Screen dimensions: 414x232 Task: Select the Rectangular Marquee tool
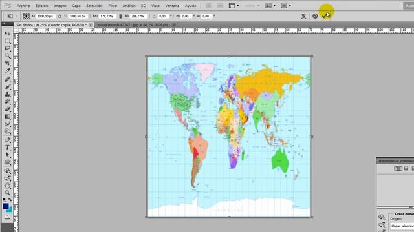click(x=7, y=41)
